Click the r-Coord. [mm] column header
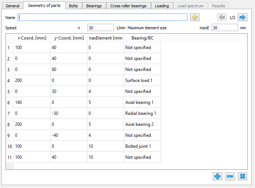This screenshot has height=188, width=255. click(x=32, y=38)
